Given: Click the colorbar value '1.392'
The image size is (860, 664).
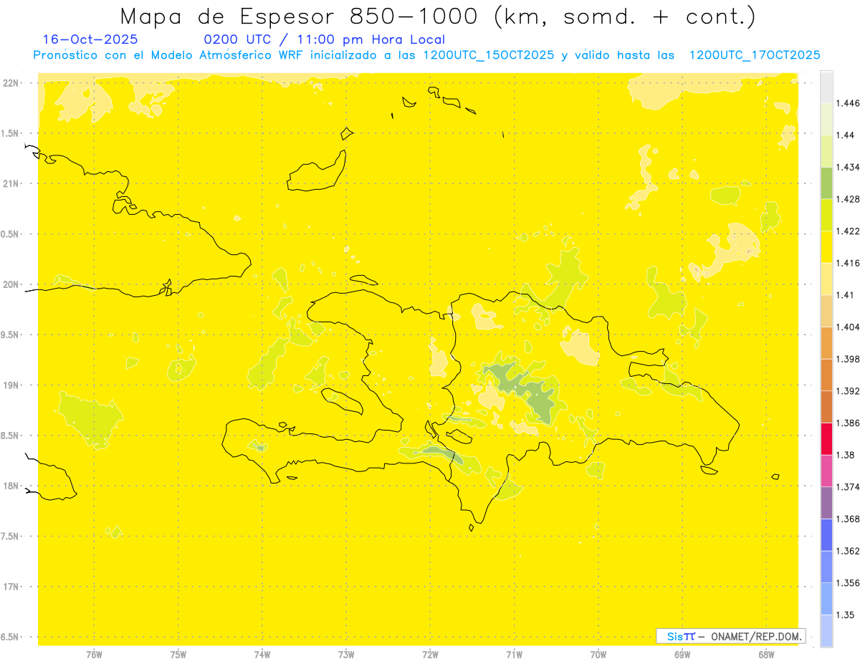Looking at the screenshot, I should pyautogui.click(x=848, y=391).
